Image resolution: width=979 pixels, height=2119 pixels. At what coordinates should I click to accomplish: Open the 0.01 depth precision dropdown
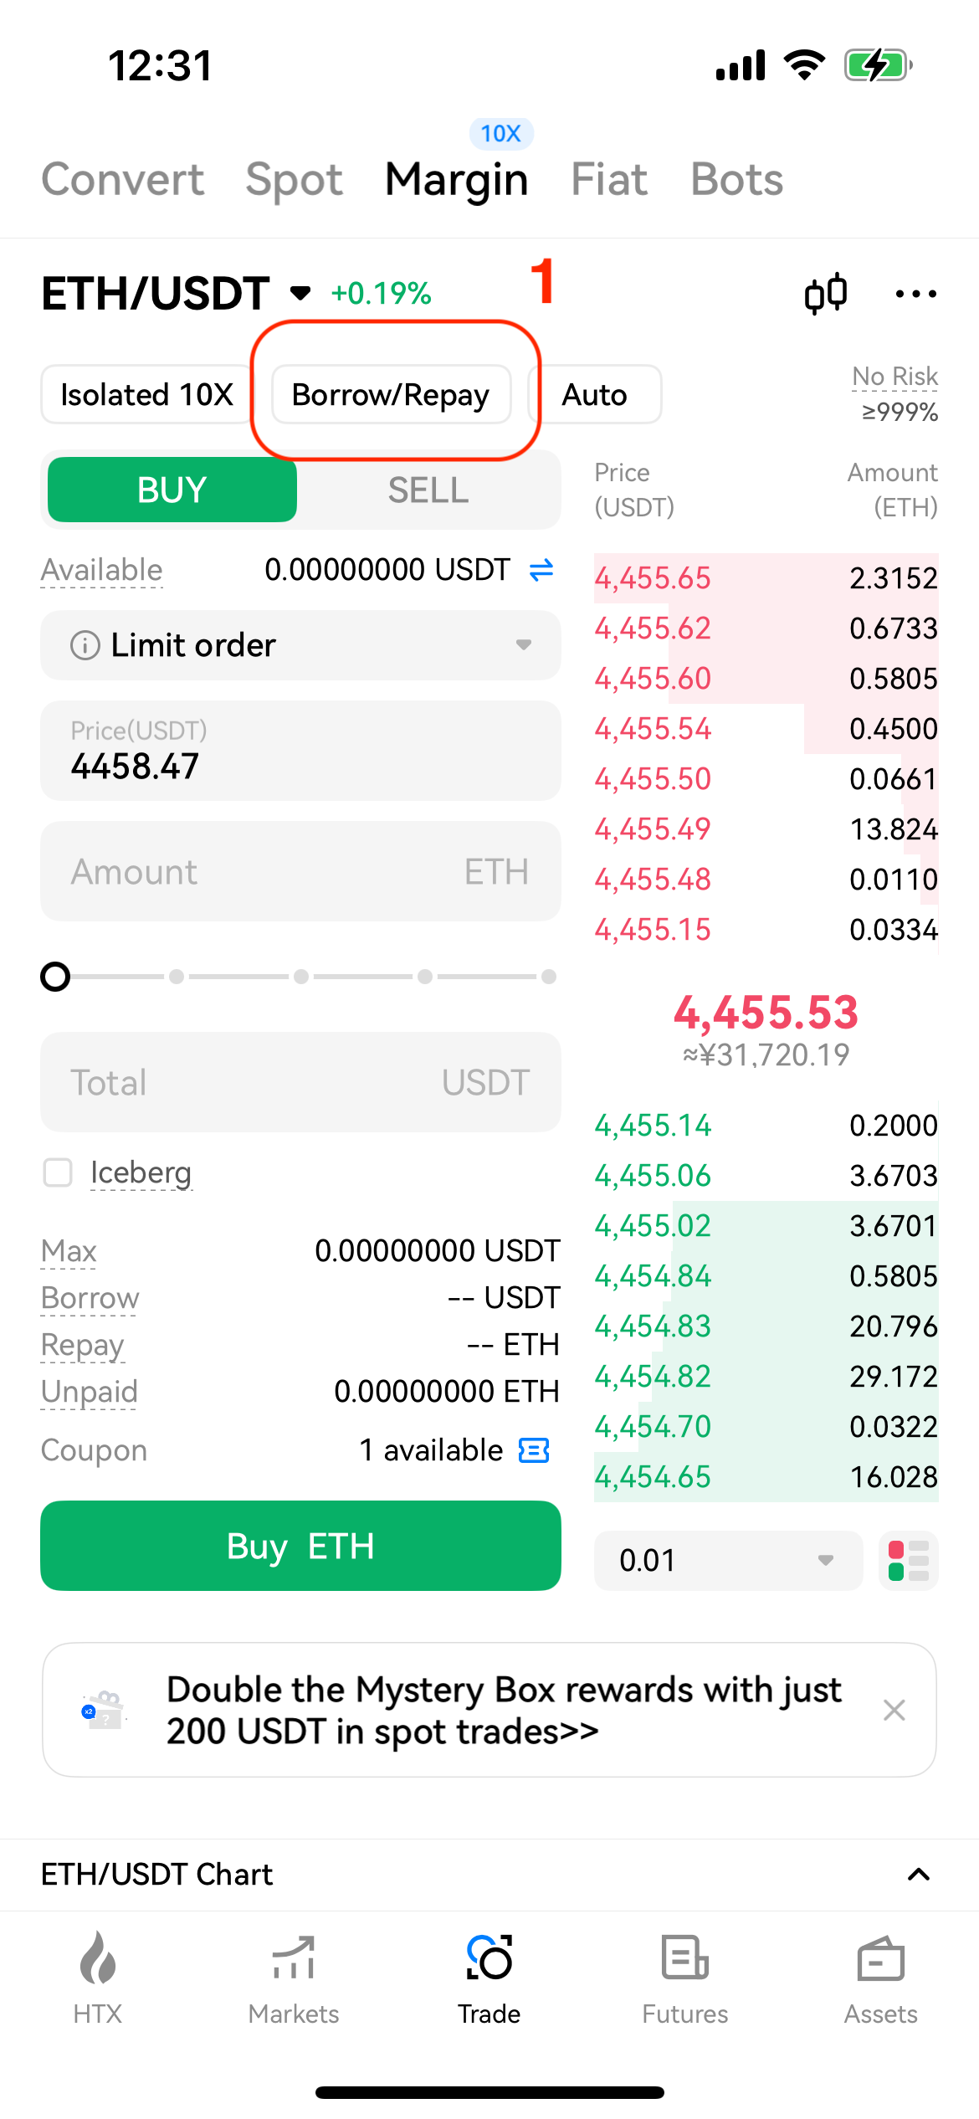pos(727,1561)
